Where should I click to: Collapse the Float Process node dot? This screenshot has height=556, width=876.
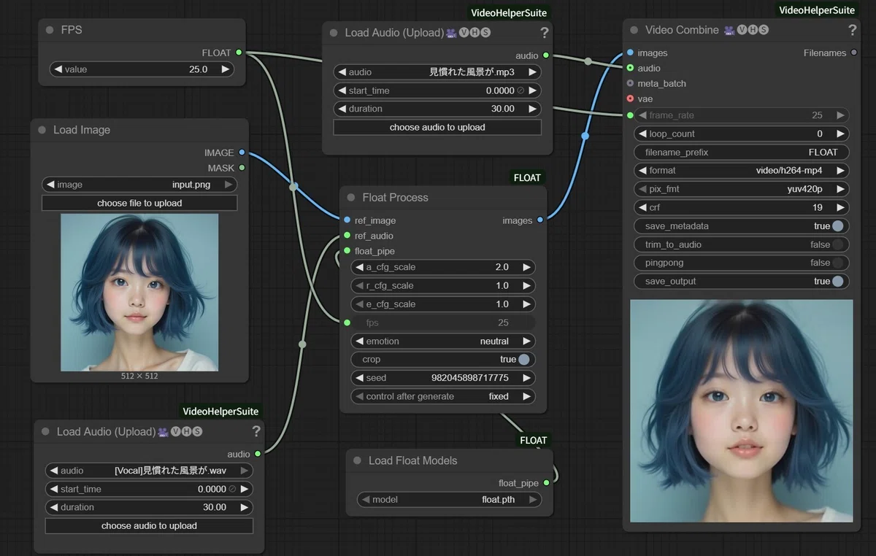(x=351, y=197)
